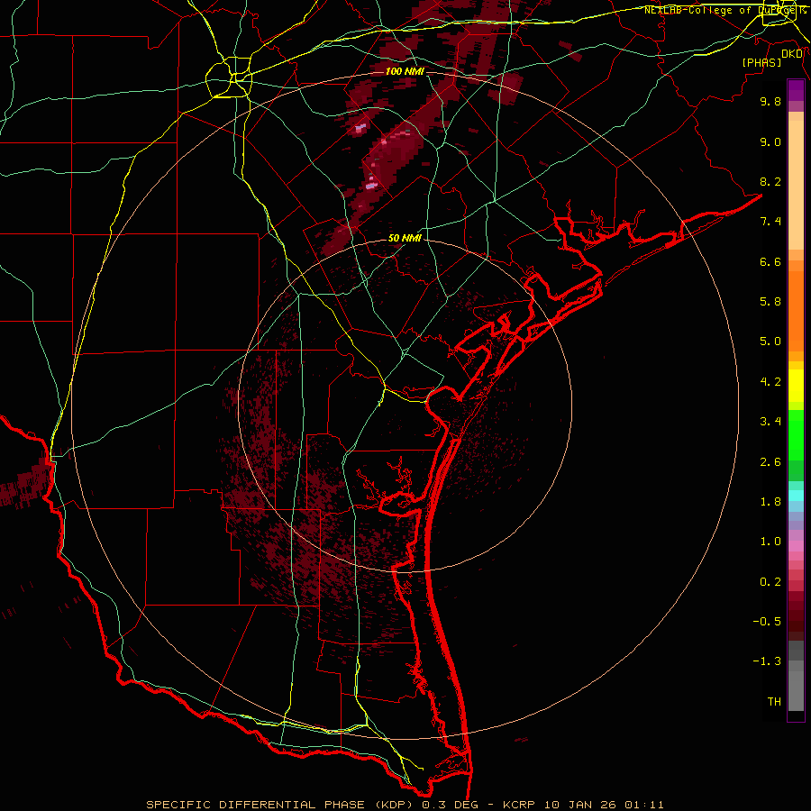This screenshot has width=811, height=811.
Task: Select the 9.0 scale value
Action: pyautogui.click(x=770, y=141)
